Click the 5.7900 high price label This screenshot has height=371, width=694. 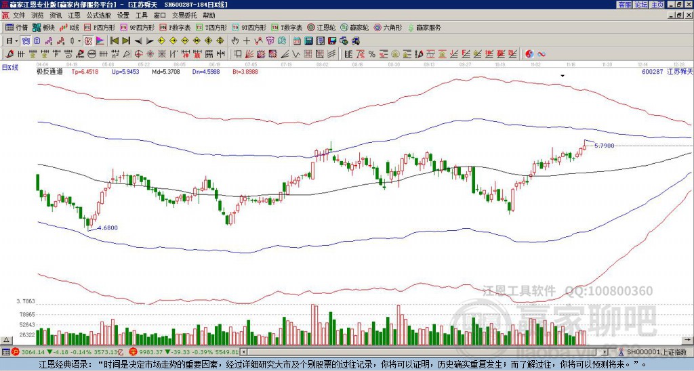[604, 146]
